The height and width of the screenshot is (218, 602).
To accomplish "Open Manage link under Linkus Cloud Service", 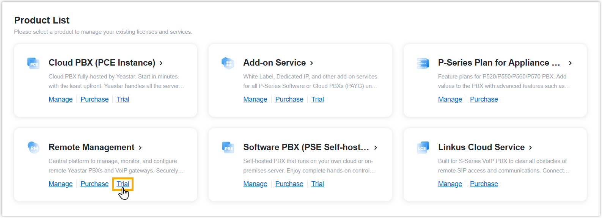I will (450, 184).
